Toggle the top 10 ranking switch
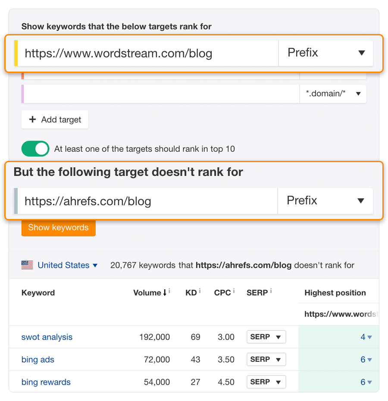Screen dimensions: 388x401 [35, 149]
